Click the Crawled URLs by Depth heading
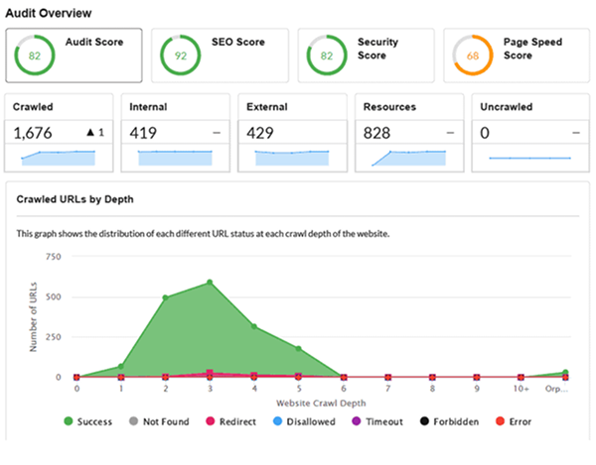The image size is (596, 465). click(74, 199)
